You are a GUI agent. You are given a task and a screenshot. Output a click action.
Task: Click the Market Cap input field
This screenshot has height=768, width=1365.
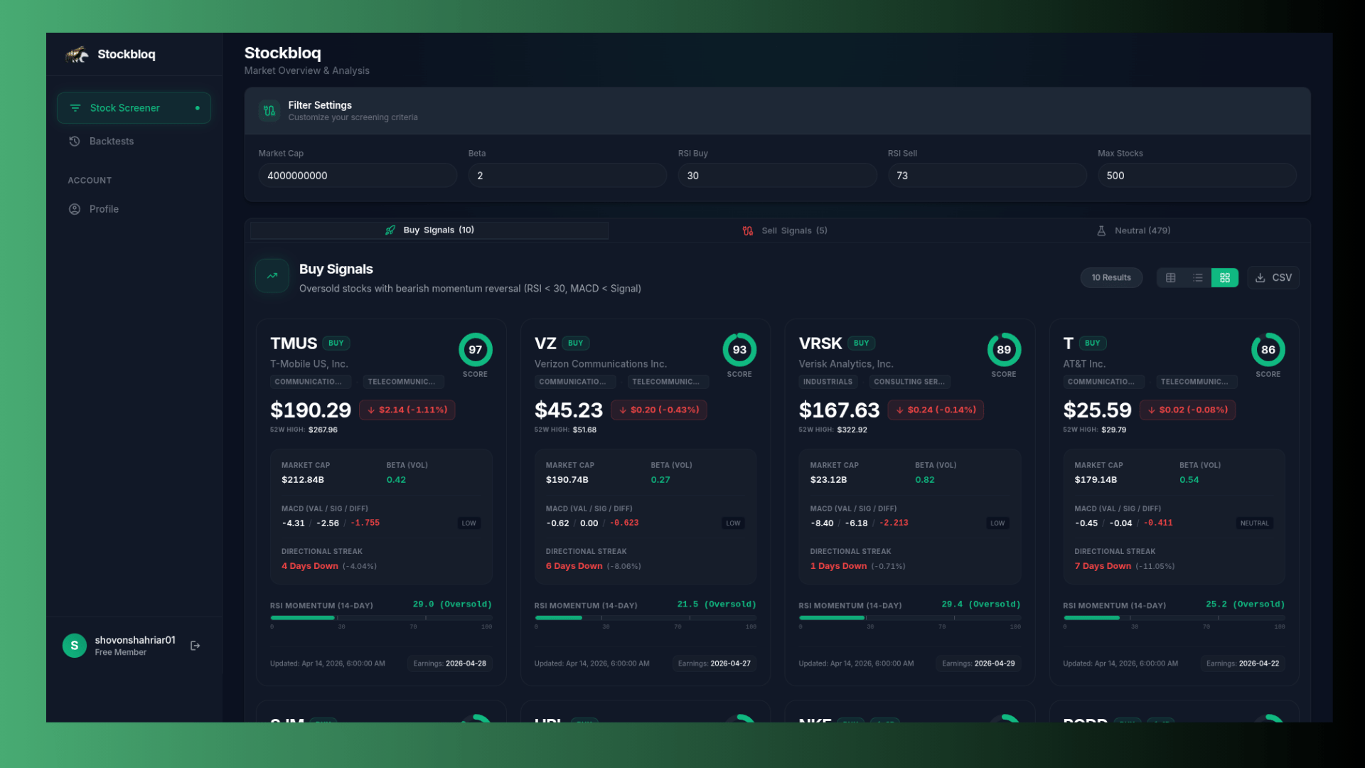coord(358,176)
